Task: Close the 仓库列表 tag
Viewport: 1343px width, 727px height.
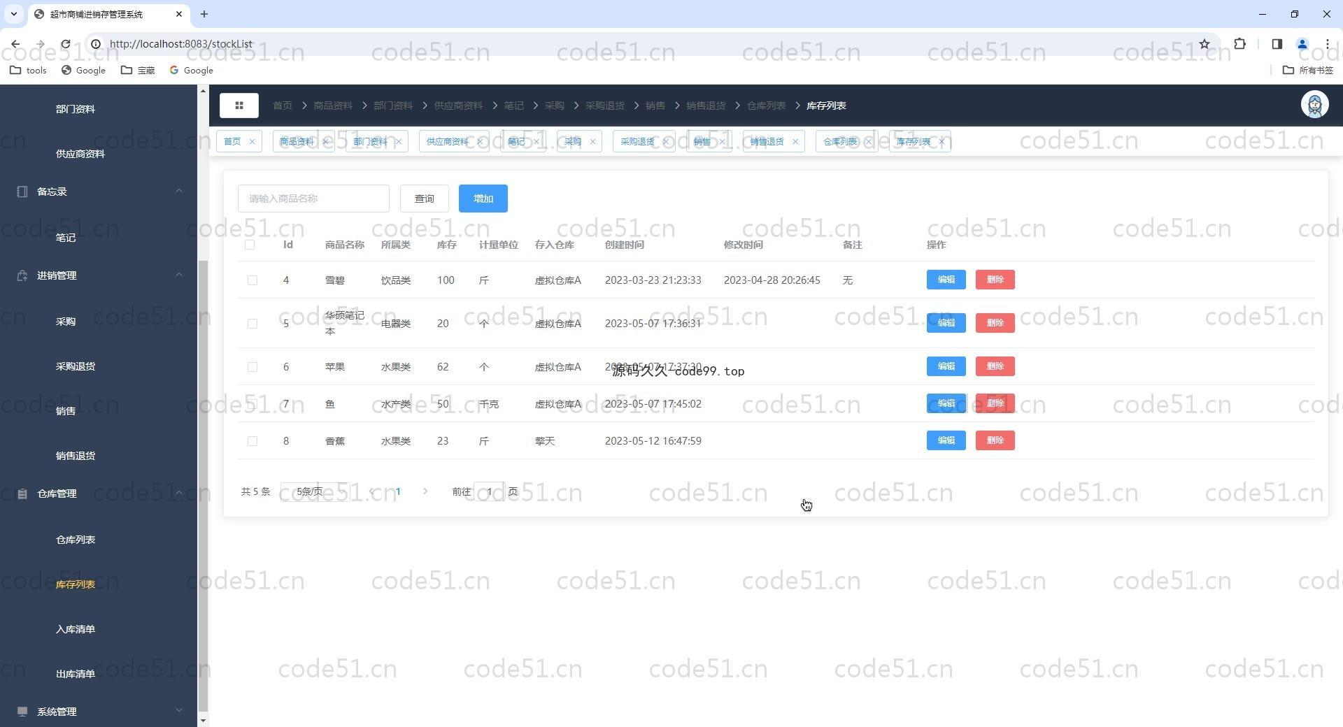Action: (869, 141)
